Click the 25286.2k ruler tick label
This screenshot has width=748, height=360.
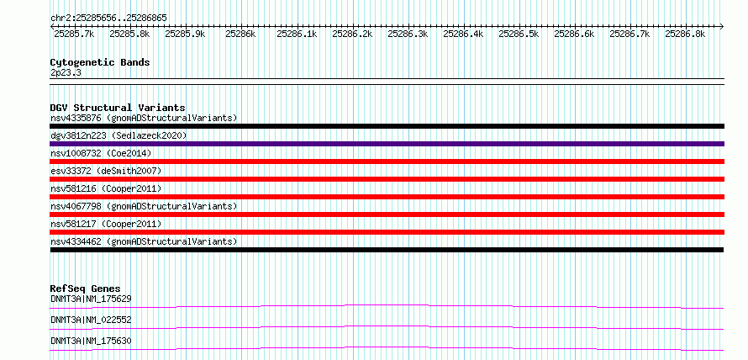coord(352,34)
